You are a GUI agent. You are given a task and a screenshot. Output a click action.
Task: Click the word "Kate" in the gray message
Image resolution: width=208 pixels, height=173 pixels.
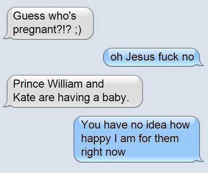25,97
